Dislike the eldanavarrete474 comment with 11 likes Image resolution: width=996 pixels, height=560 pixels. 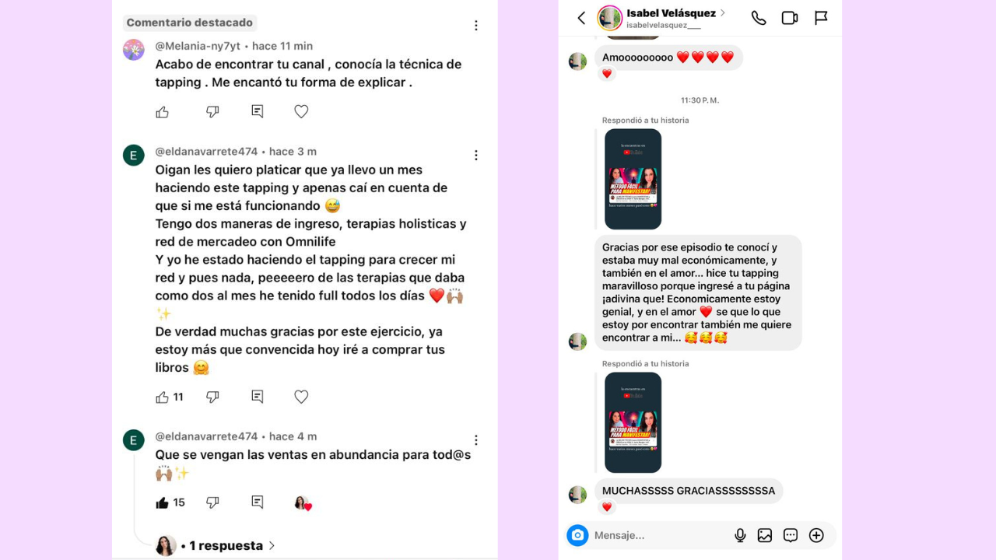click(212, 397)
